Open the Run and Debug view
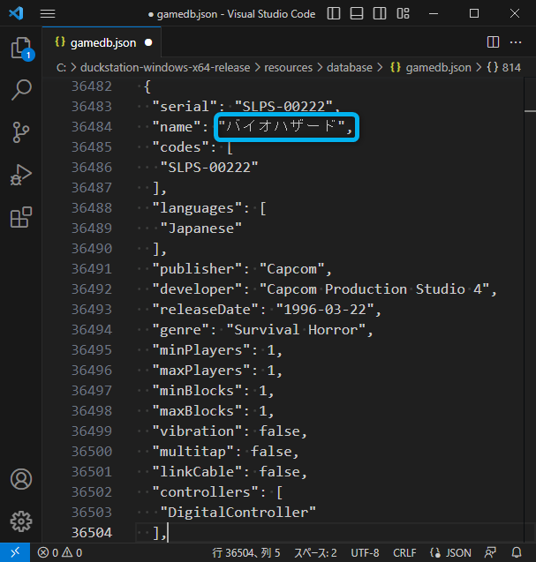Image resolution: width=536 pixels, height=562 pixels. pos(21,175)
